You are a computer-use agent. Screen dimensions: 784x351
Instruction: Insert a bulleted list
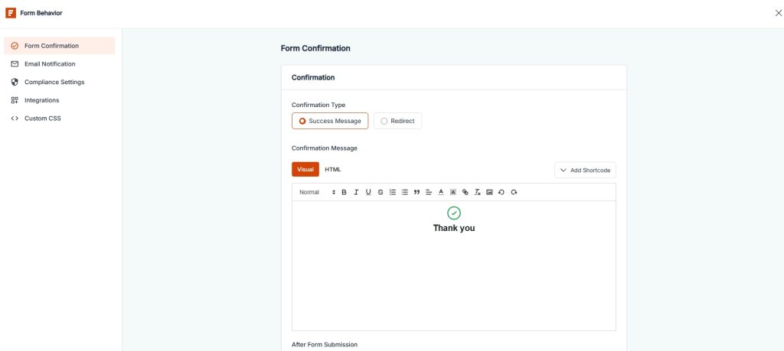point(404,192)
